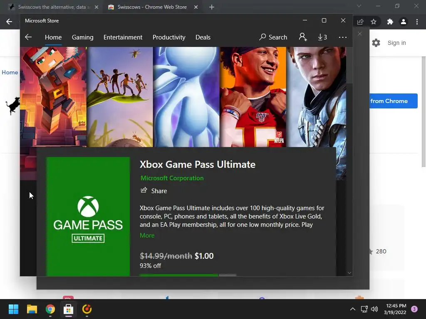
Task: Open Chrome extensions puzzle icon
Action: (390, 22)
